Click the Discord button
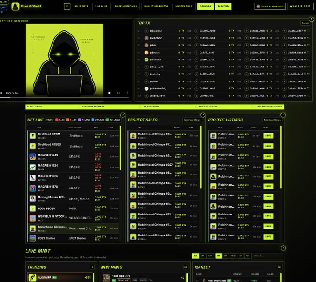The width and height of the screenshot is (316, 282). pyautogui.click(x=224, y=6)
